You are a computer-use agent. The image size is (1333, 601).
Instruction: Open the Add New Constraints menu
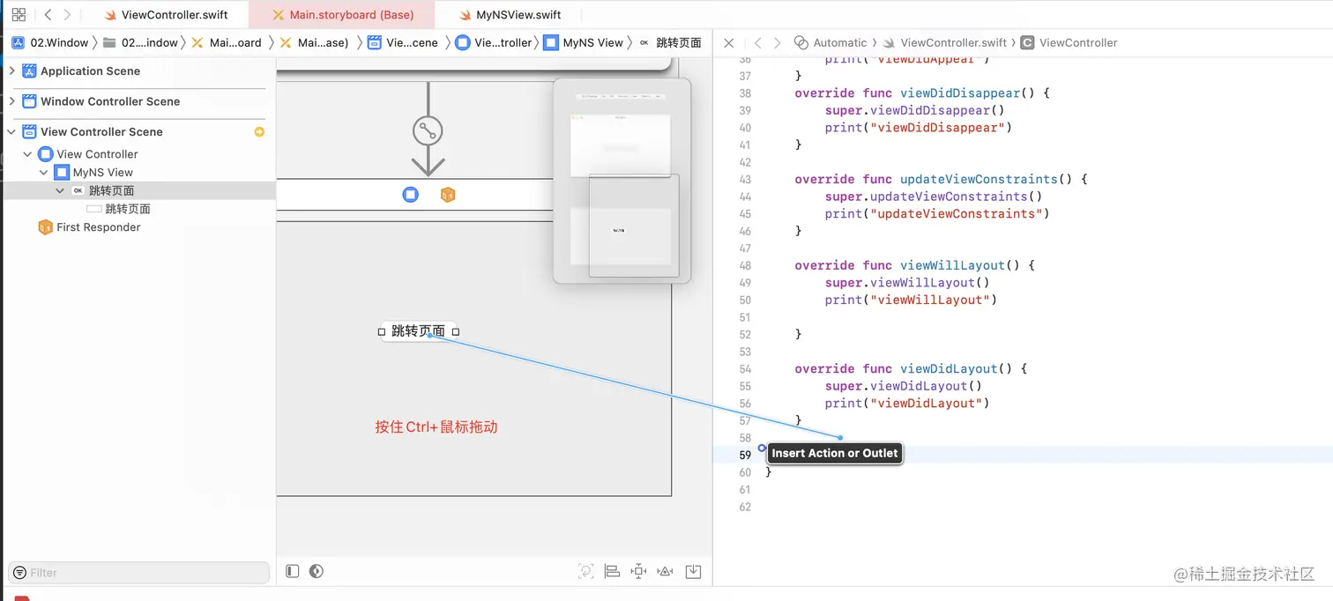click(x=639, y=571)
